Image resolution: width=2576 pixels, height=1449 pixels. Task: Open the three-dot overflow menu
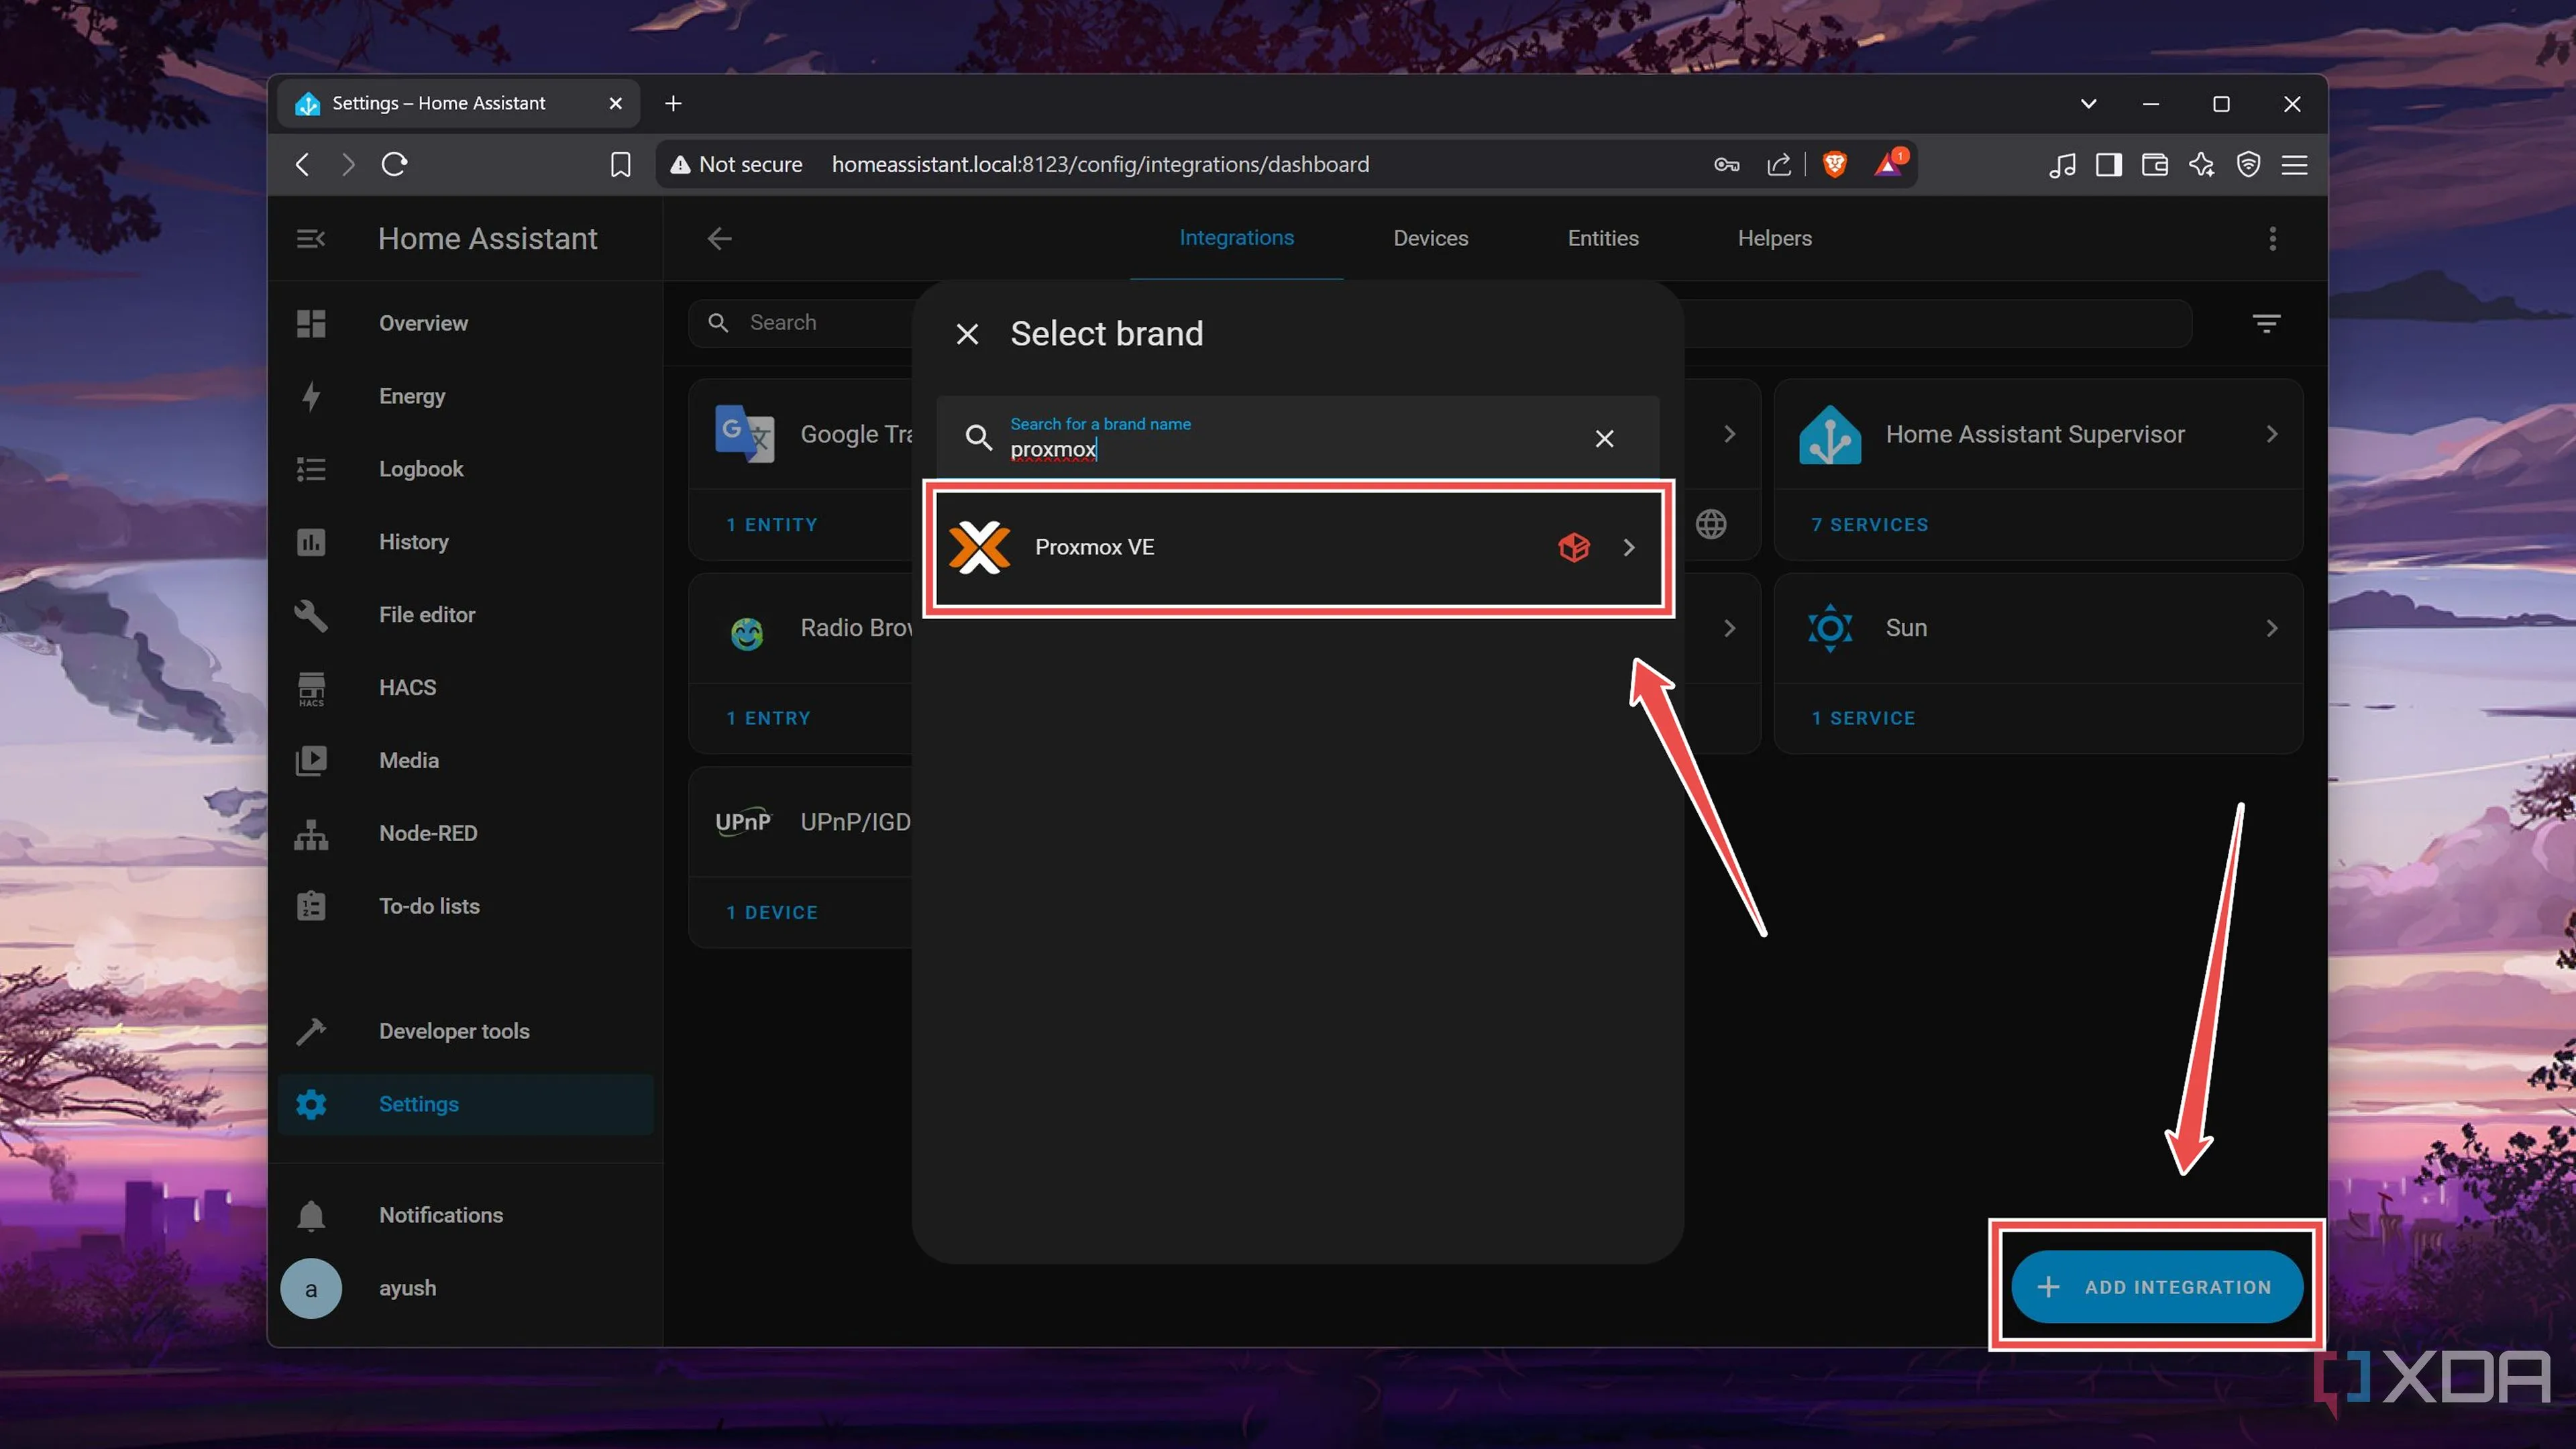[x=2272, y=238]
